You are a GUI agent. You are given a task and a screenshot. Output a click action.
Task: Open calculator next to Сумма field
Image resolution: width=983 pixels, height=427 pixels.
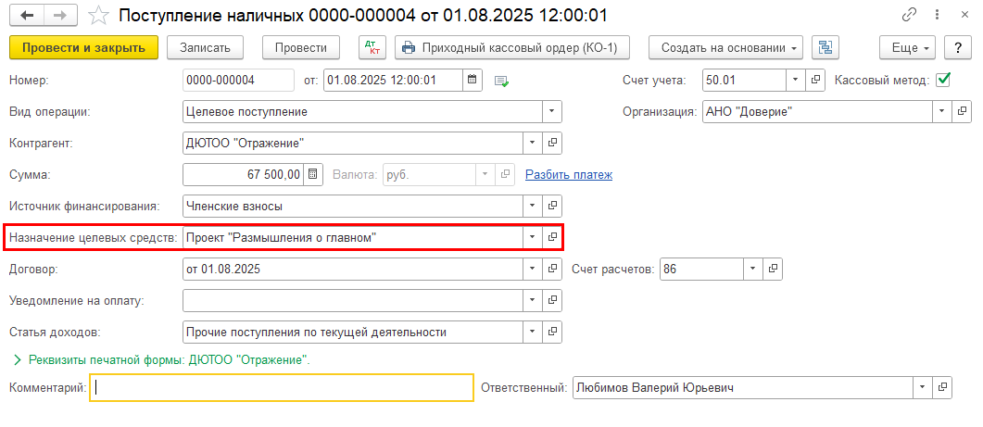(x=313, y=174)
